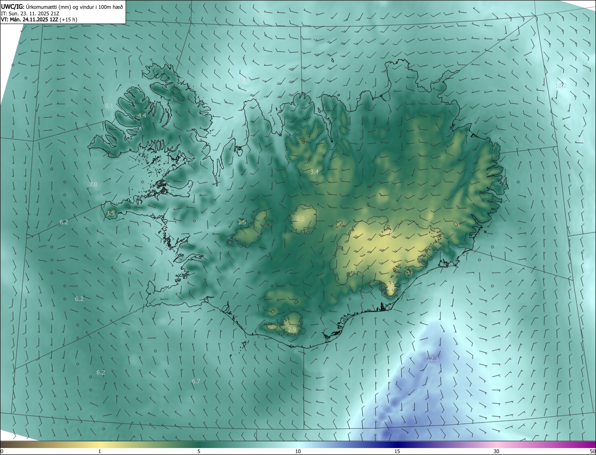Click the 'IT: Sun. 23. 11. 2025 21Z' line

click(x=30, y=13)
